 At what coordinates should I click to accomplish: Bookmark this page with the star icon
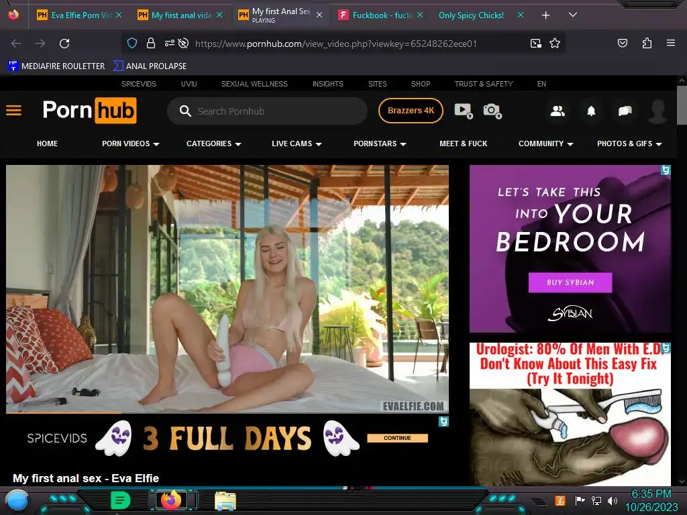[555, 43]
